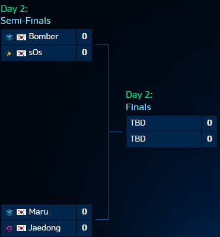Viewport: 220px width, 237px height.
Task: Click Bomber's score box showing 0
Action: [x=84, y=37]
